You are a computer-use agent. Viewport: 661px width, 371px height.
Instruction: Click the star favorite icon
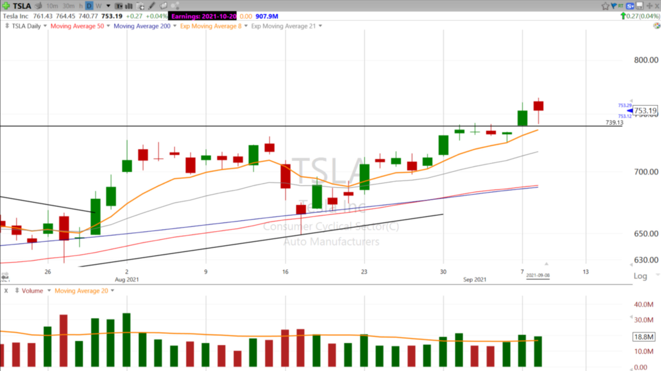click(605, 6)
